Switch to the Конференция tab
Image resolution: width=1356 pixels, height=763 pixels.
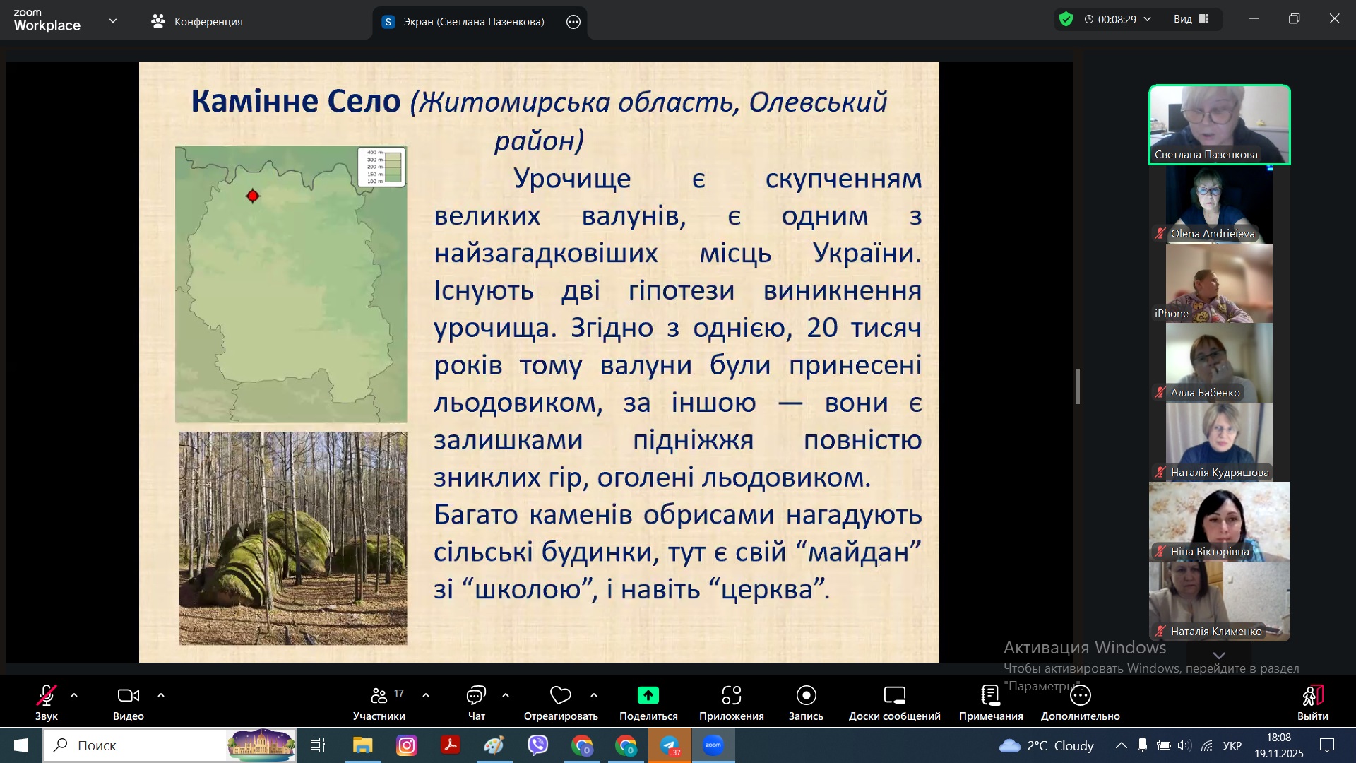[x=197, y=22]
